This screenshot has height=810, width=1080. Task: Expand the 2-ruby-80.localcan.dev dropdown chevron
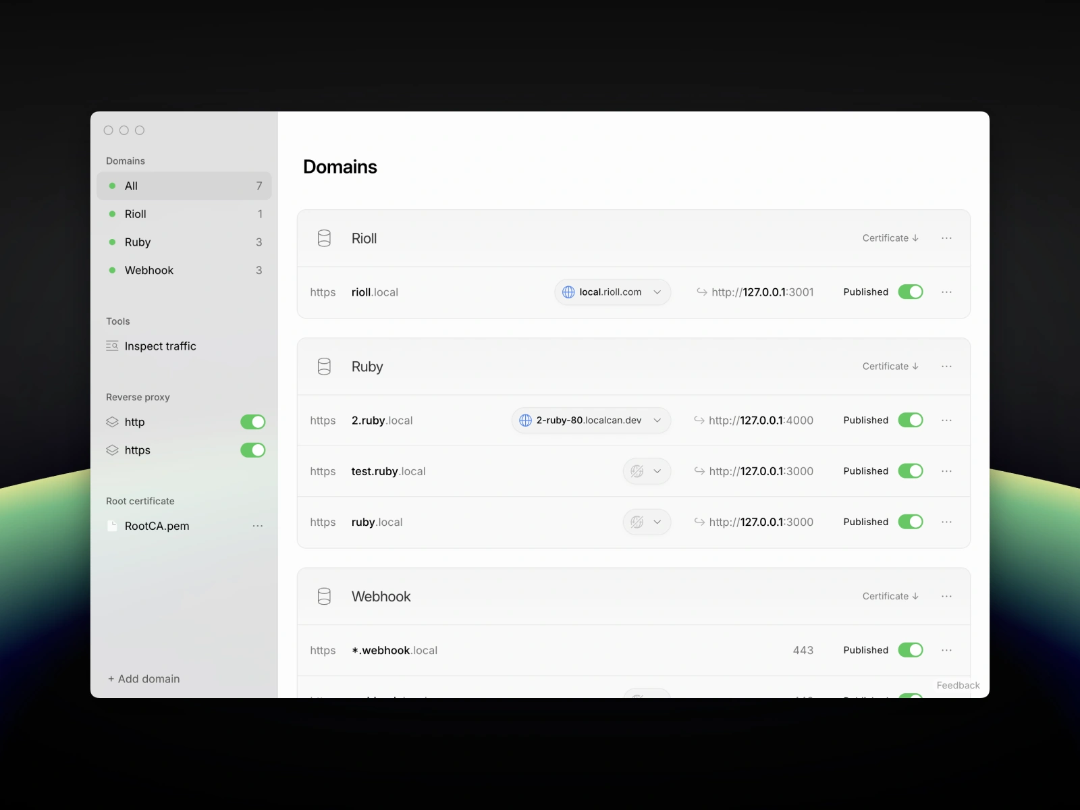(657, 421)
